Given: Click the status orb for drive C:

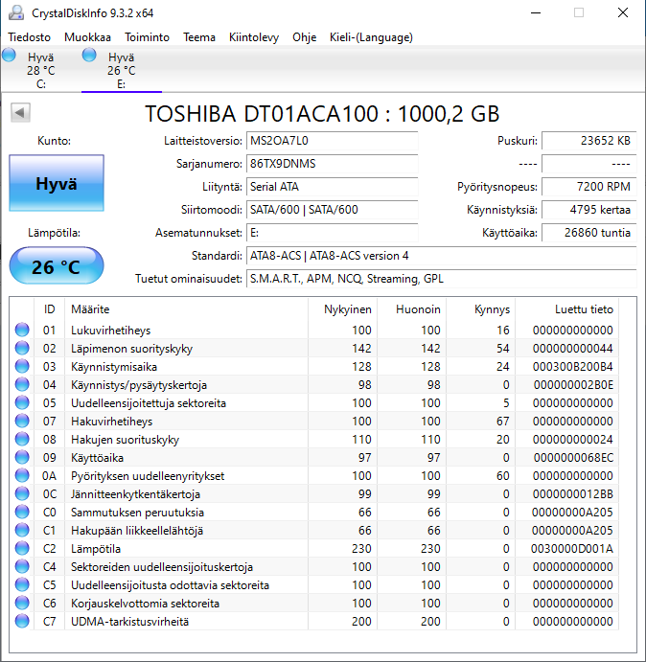Looking at the screenshot, I should (x=10, y=56).
